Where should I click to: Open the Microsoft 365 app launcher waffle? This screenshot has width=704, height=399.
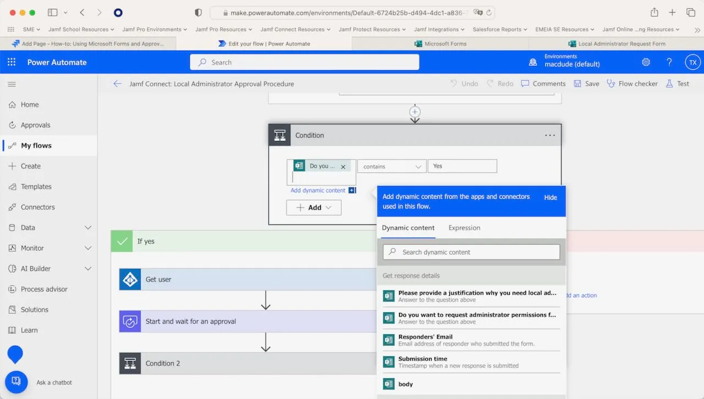pos(11,62)
